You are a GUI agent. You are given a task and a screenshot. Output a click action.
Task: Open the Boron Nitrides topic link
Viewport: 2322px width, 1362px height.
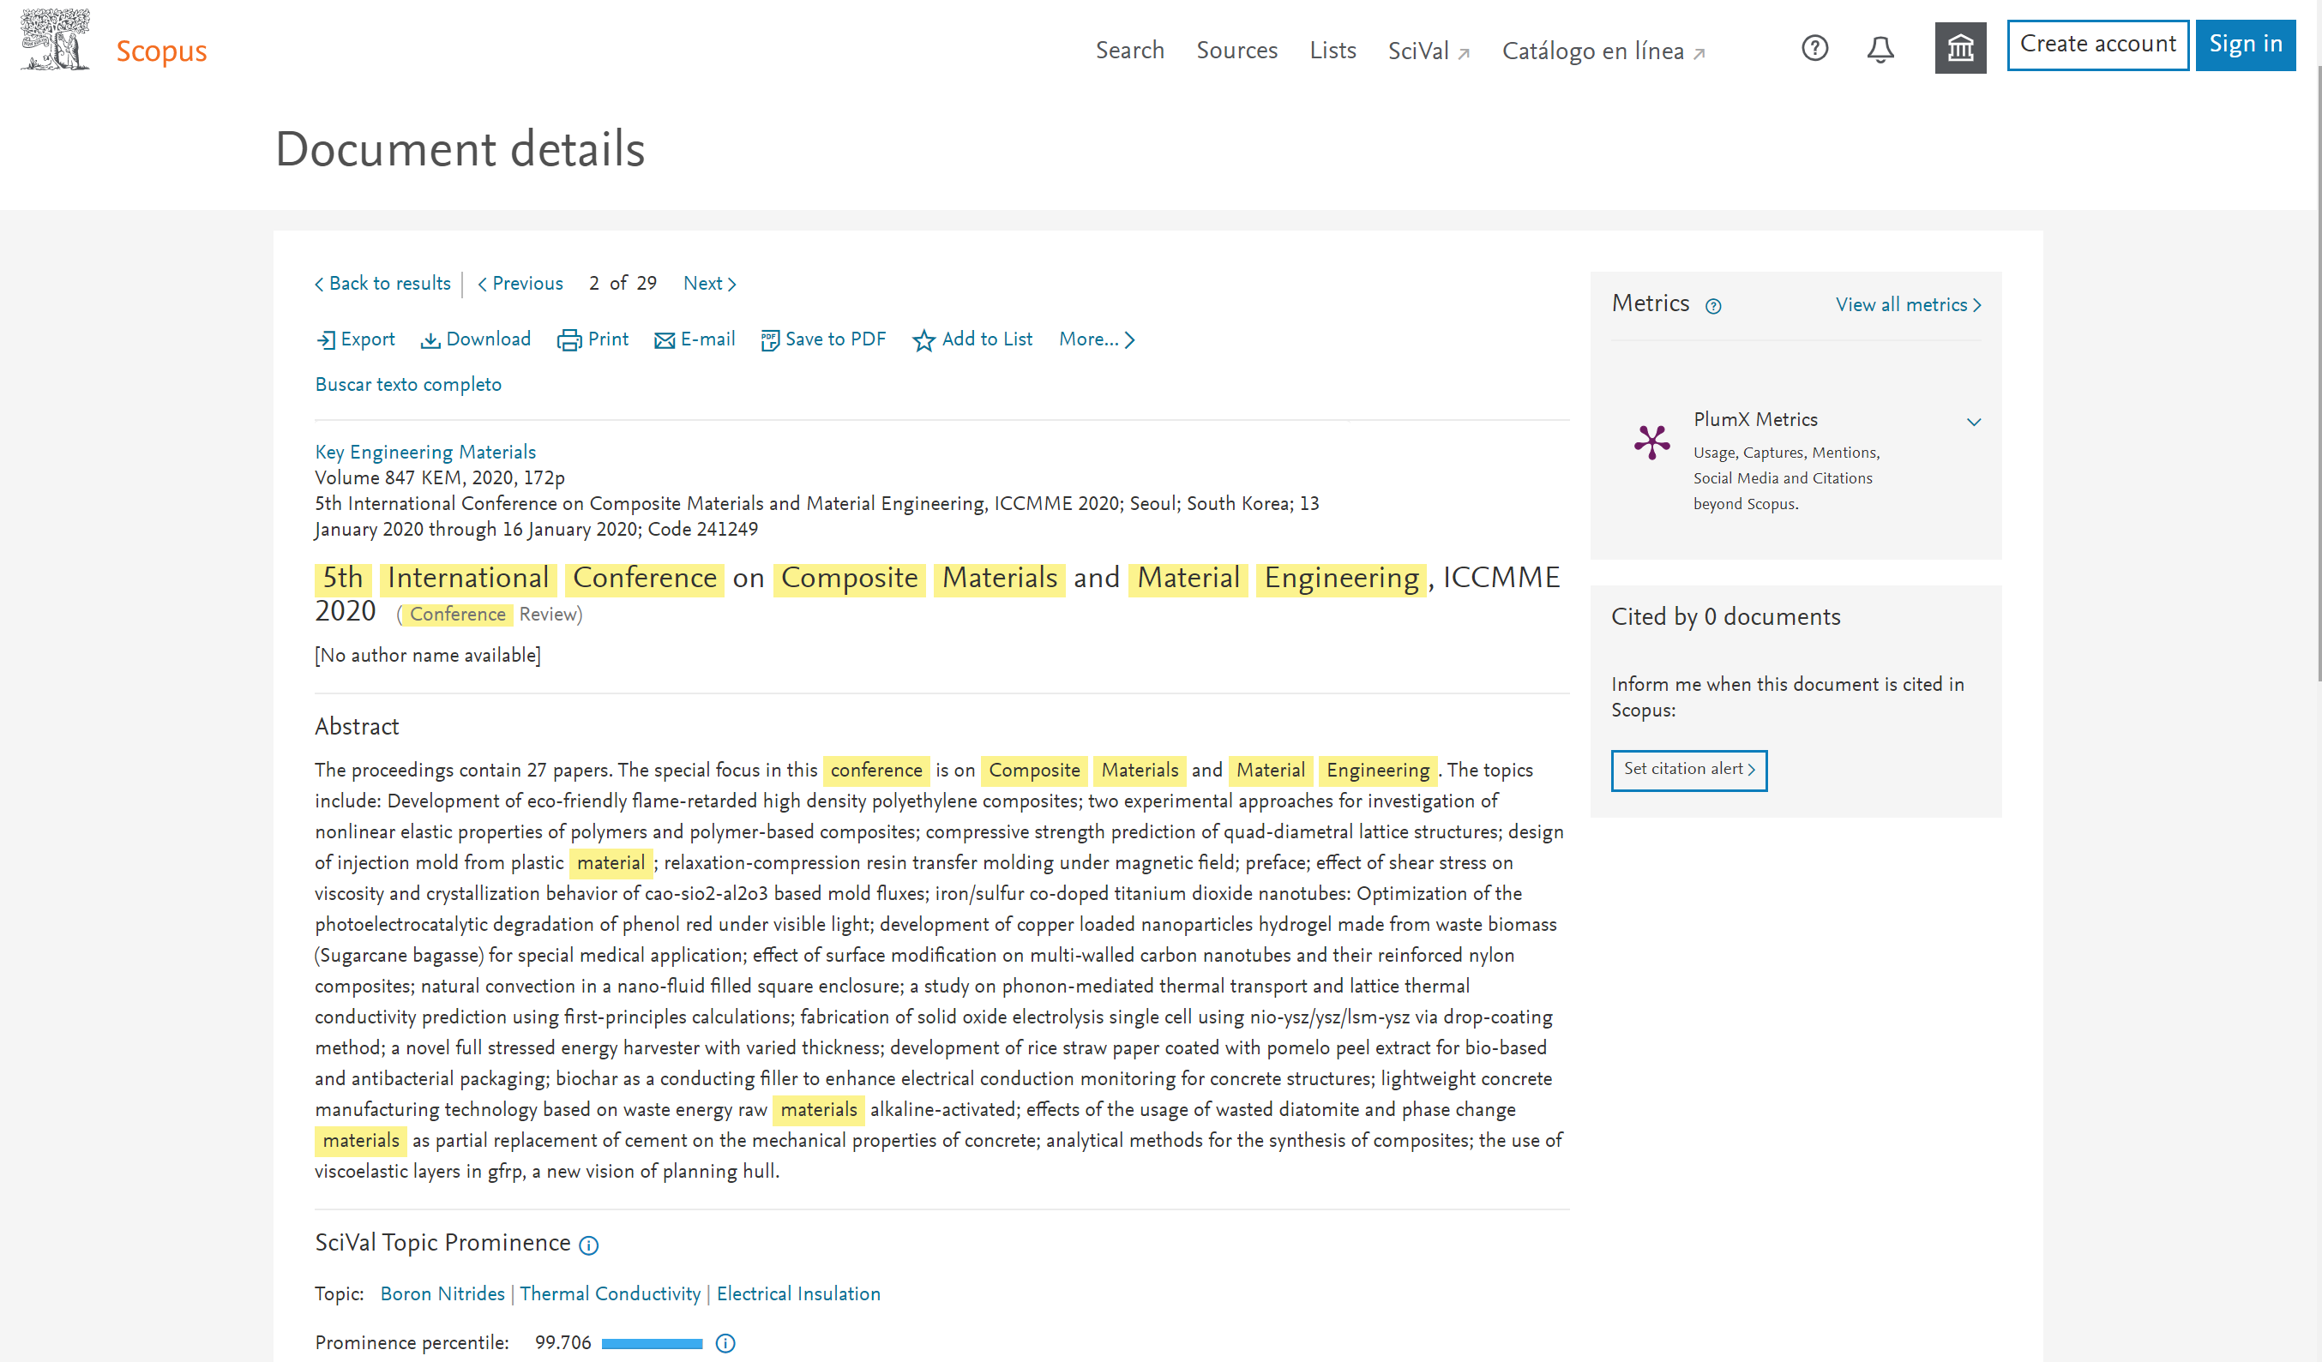[442, 1293]
